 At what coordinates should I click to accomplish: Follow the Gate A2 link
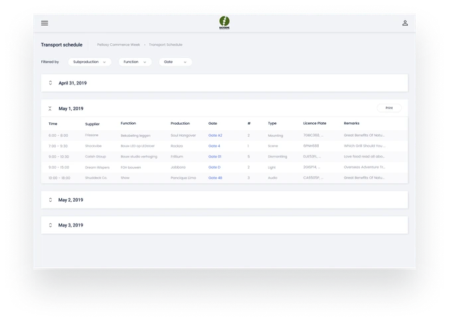click(215, 135)
